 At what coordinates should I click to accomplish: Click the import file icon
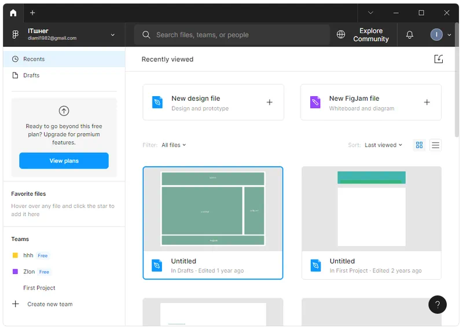tap(439, 59)
